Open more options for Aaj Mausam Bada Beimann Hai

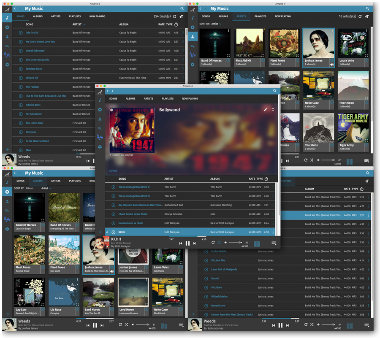point(273,205)
